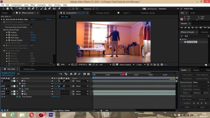Open the Workspace Standard dropdown
This screenshot has height=118, width=210.
(x=169, y=9)
